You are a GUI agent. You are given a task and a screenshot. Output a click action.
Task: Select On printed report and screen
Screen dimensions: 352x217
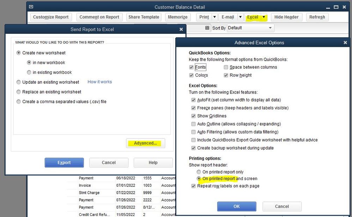[x=199, y=179]
